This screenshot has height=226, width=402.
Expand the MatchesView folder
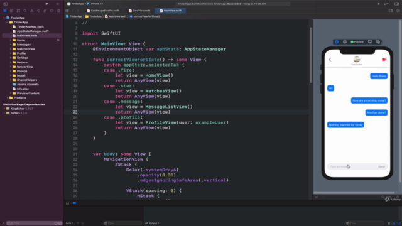point(11,49)
